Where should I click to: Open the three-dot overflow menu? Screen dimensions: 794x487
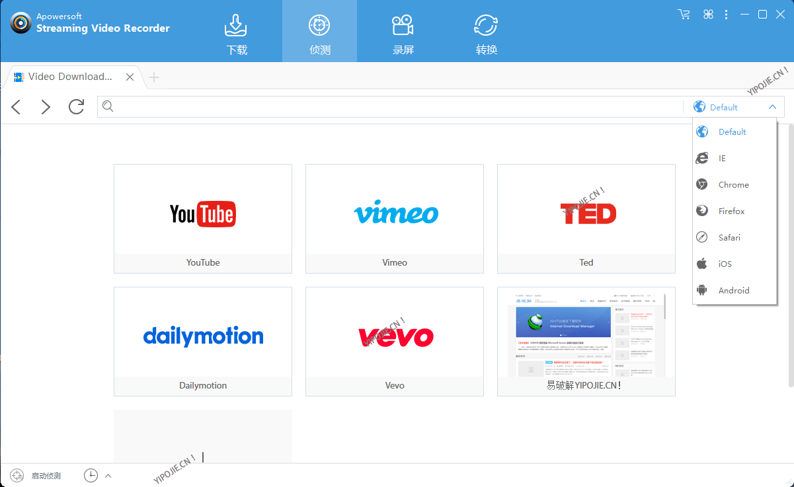tap(726, 14)
